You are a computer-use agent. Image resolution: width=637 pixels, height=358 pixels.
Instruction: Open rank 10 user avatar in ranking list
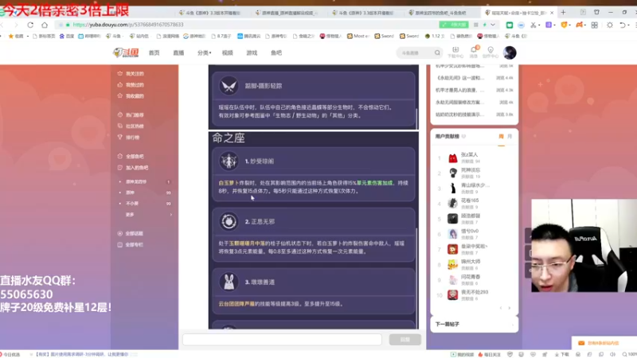pyautogui.click(x=452, y=295)
